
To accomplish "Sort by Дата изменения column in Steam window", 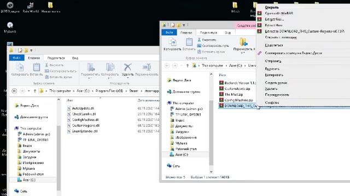I will click(148, 100).
